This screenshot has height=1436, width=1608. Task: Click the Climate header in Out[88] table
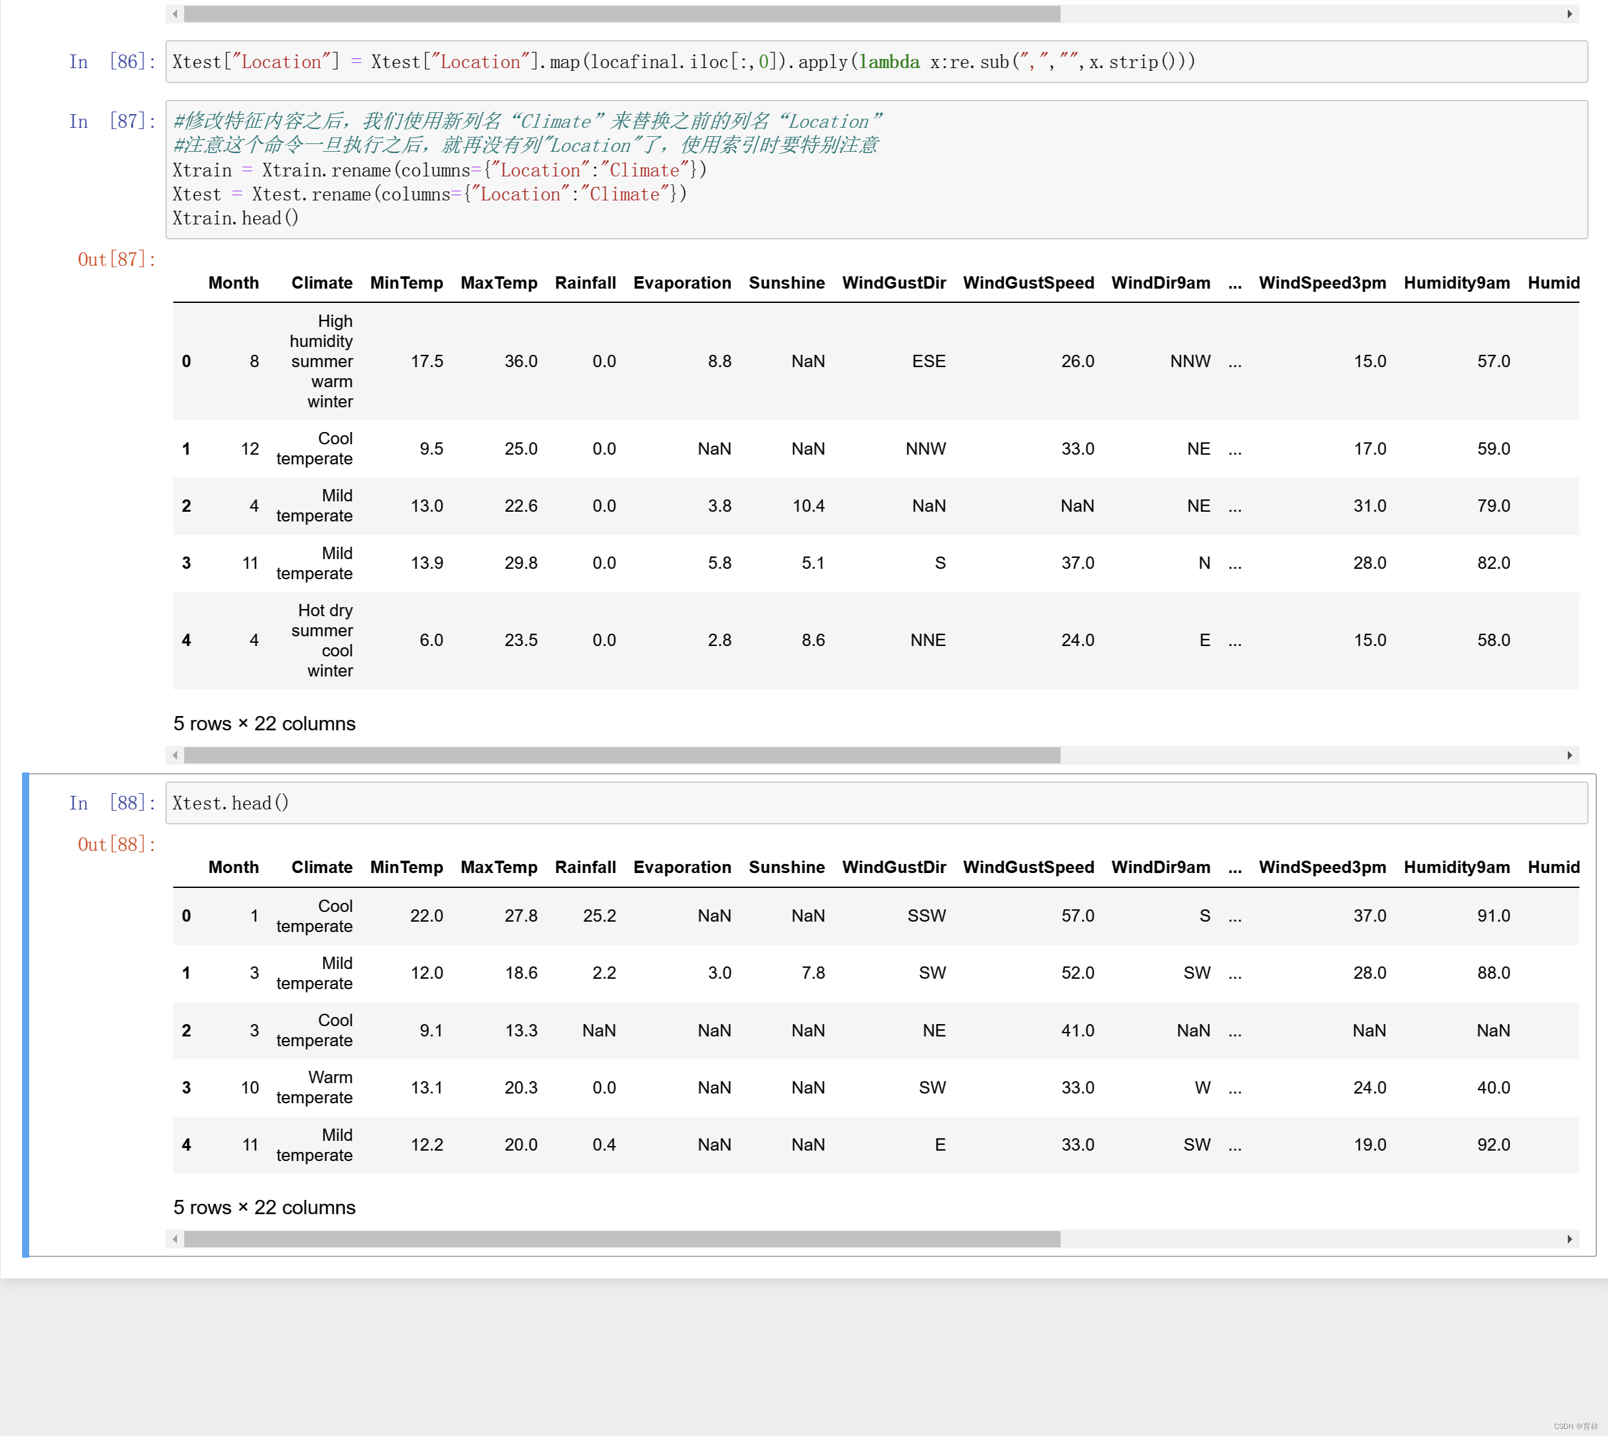click(322, 867)
